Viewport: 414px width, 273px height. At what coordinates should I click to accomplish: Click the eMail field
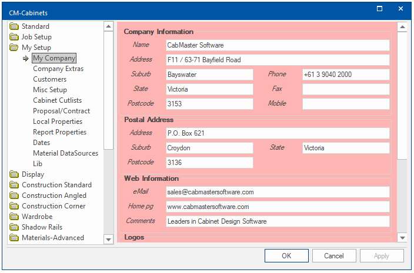pos(278,192)
